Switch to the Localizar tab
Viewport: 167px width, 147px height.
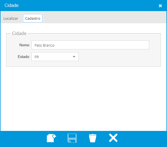(11, 19)
